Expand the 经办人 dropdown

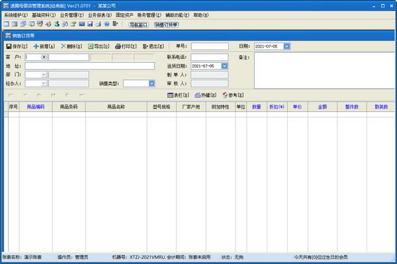click(x=44, y=83)
